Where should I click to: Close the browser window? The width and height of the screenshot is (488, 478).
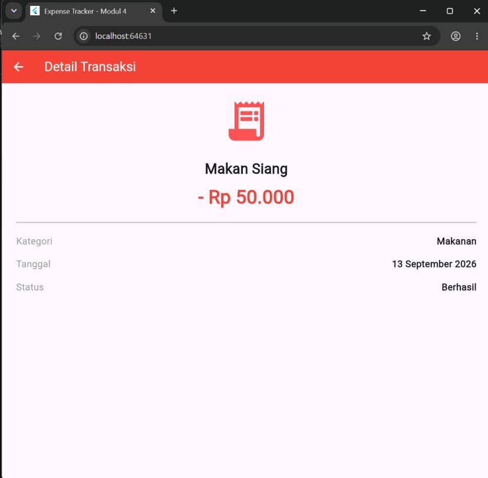[476, 11]
